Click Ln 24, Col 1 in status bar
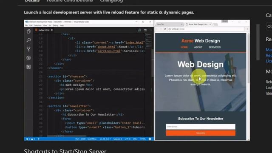 coord(105,139)
